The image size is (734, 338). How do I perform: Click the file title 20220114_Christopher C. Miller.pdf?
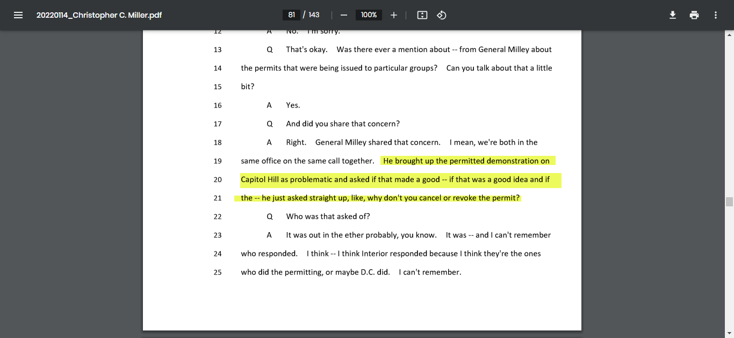pos(99,15)
